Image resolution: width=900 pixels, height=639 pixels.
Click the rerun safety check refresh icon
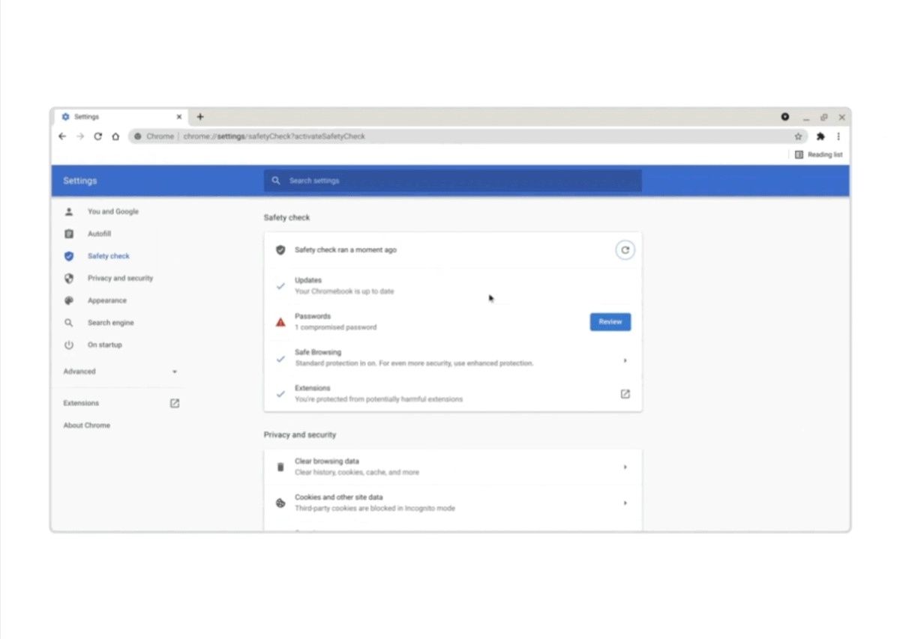coord(625,250)
